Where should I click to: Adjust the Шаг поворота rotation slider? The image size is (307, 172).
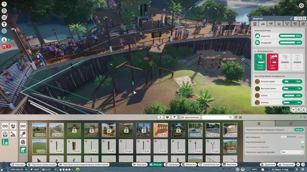pyautogui.click(x=290, y=137)
